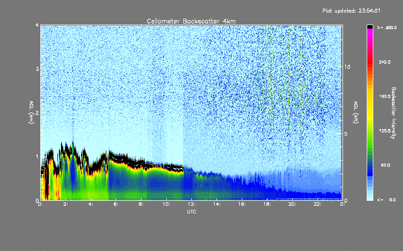Click the 10 kft tick label on right axis
The width and height of the screenshot is (403, 251).
coord(347,67)
